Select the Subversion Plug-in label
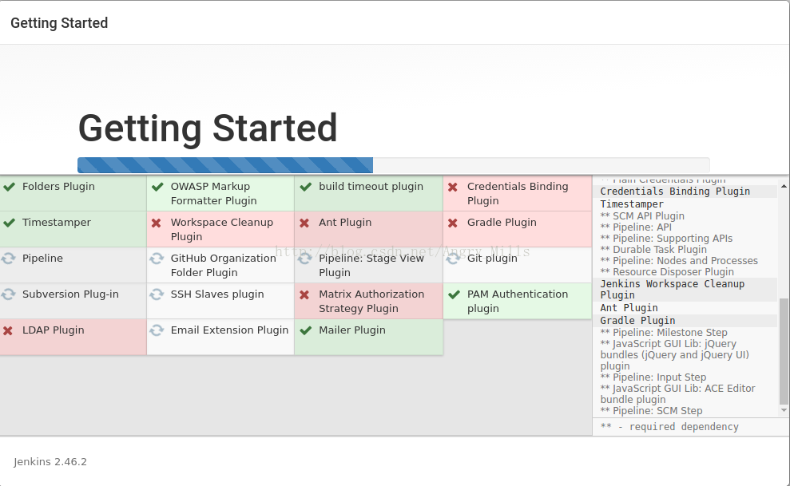 [x=70, y=294]
